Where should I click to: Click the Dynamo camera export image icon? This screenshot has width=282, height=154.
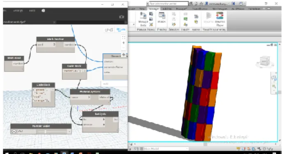coord(122,17)
